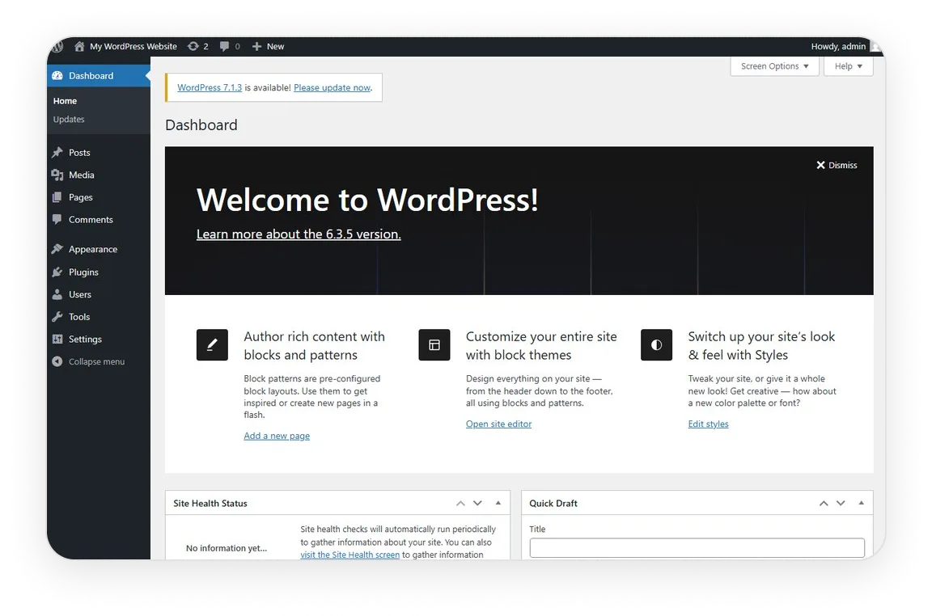Viewport: 932px width, 616px height.
Task: Toggle Quick Draft panel collapse triangle
Action: coord(862,503)
